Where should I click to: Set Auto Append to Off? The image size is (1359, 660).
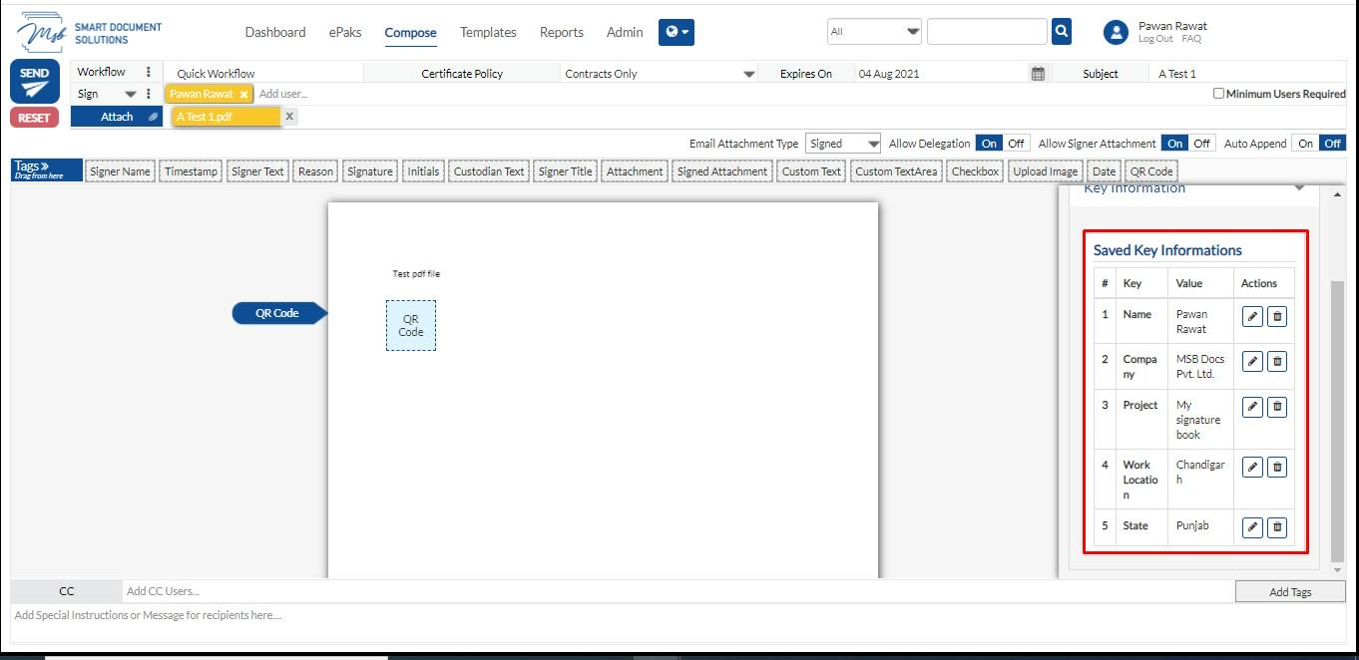[x=1332, y=144]
